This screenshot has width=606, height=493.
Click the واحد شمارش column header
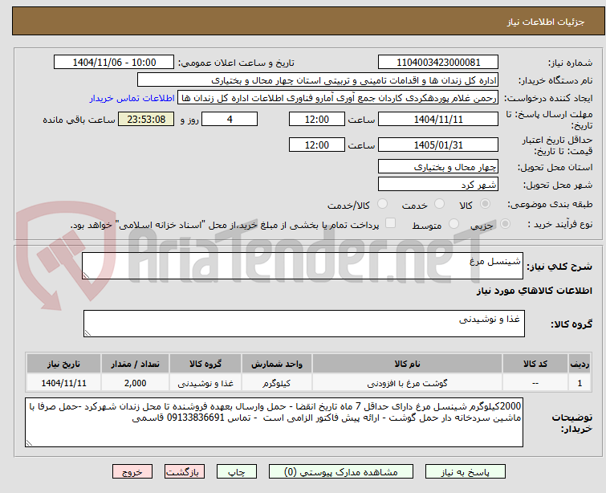277,364
